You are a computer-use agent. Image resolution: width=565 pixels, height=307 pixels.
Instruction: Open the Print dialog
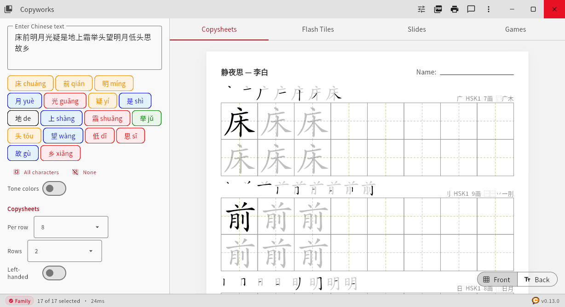[x=455, y=9]
